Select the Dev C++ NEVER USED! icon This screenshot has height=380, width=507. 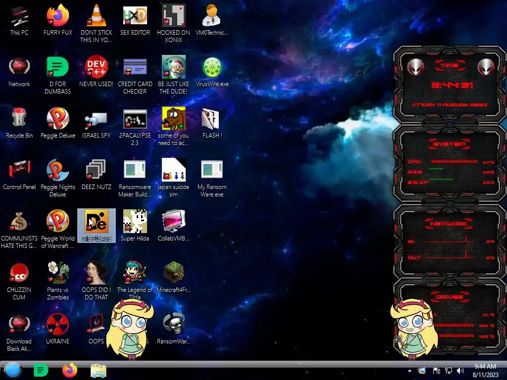click(x=97, y=72)
